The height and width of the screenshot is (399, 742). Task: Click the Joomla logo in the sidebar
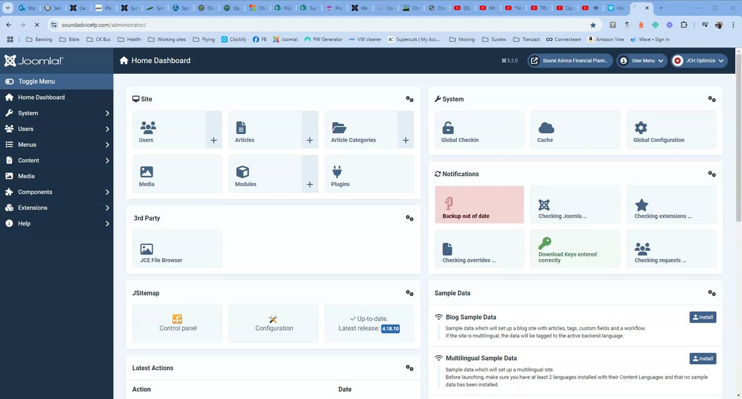34,61
